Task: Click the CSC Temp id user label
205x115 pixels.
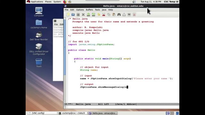Action: coord(171,2)
